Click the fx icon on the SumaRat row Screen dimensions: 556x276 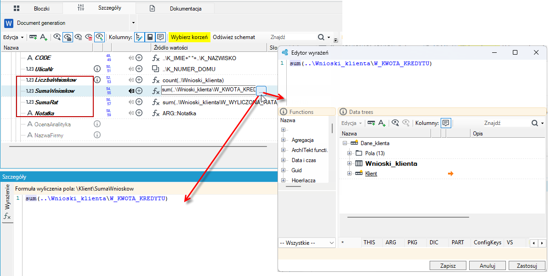[x=155, y=102]
